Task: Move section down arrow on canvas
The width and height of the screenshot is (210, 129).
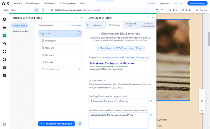Action: coord(202,95)
